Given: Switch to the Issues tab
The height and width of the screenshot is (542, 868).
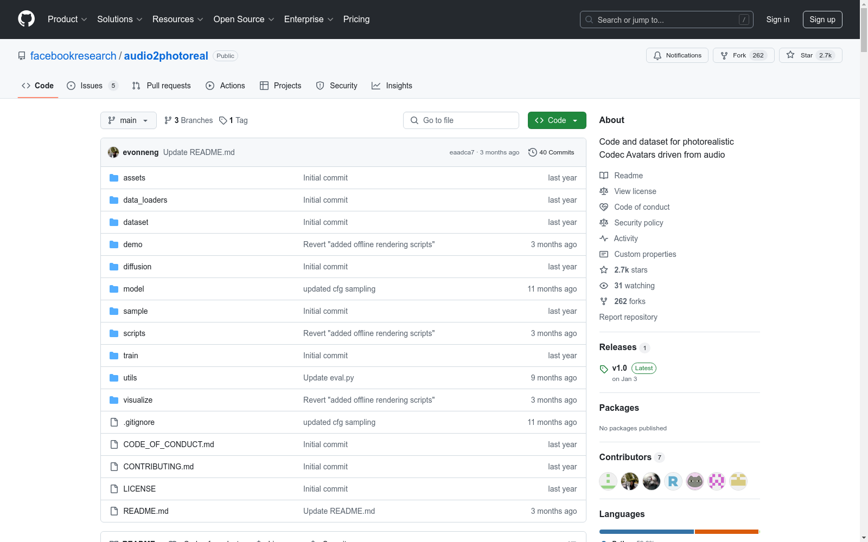Looking at the screenshot, I should click(x=92, y=86).
